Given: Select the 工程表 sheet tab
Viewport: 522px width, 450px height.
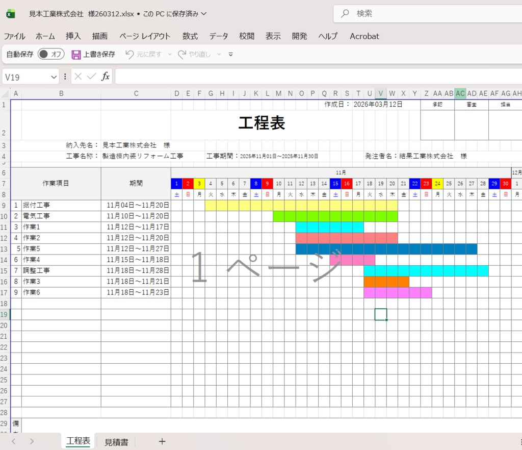Looking at the screenshot, I should (x=77, y=441).
